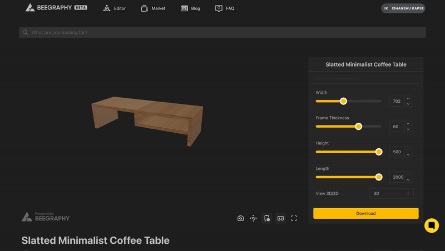Click the search magnifier icon

[25, 32]
